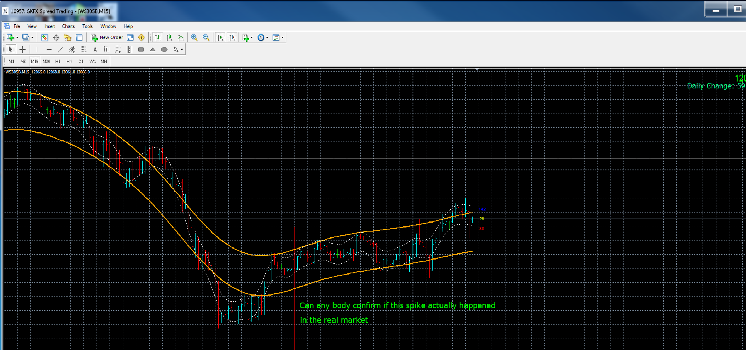Open the Profiles icon
This screenshot has width=746, height=350.
coord(26,37)
